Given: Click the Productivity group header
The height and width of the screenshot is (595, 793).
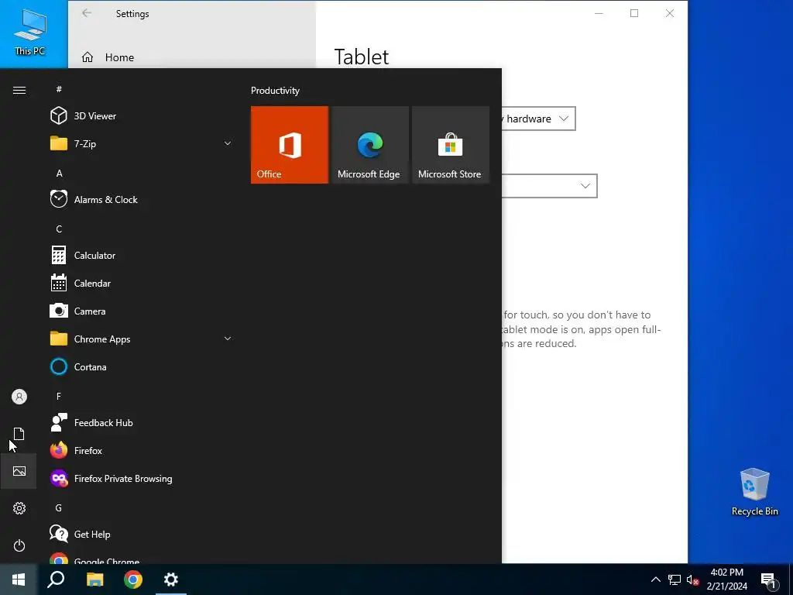Looking at the screenshot, I should tap(275, 91).
